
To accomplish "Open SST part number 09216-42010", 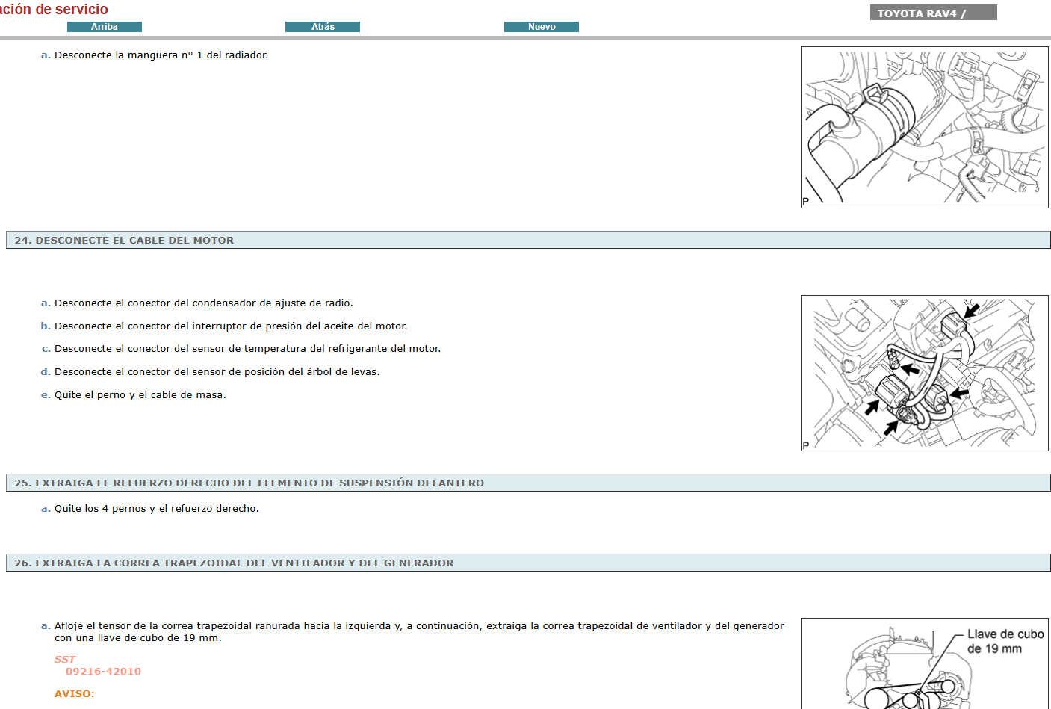I will (103, 672).
